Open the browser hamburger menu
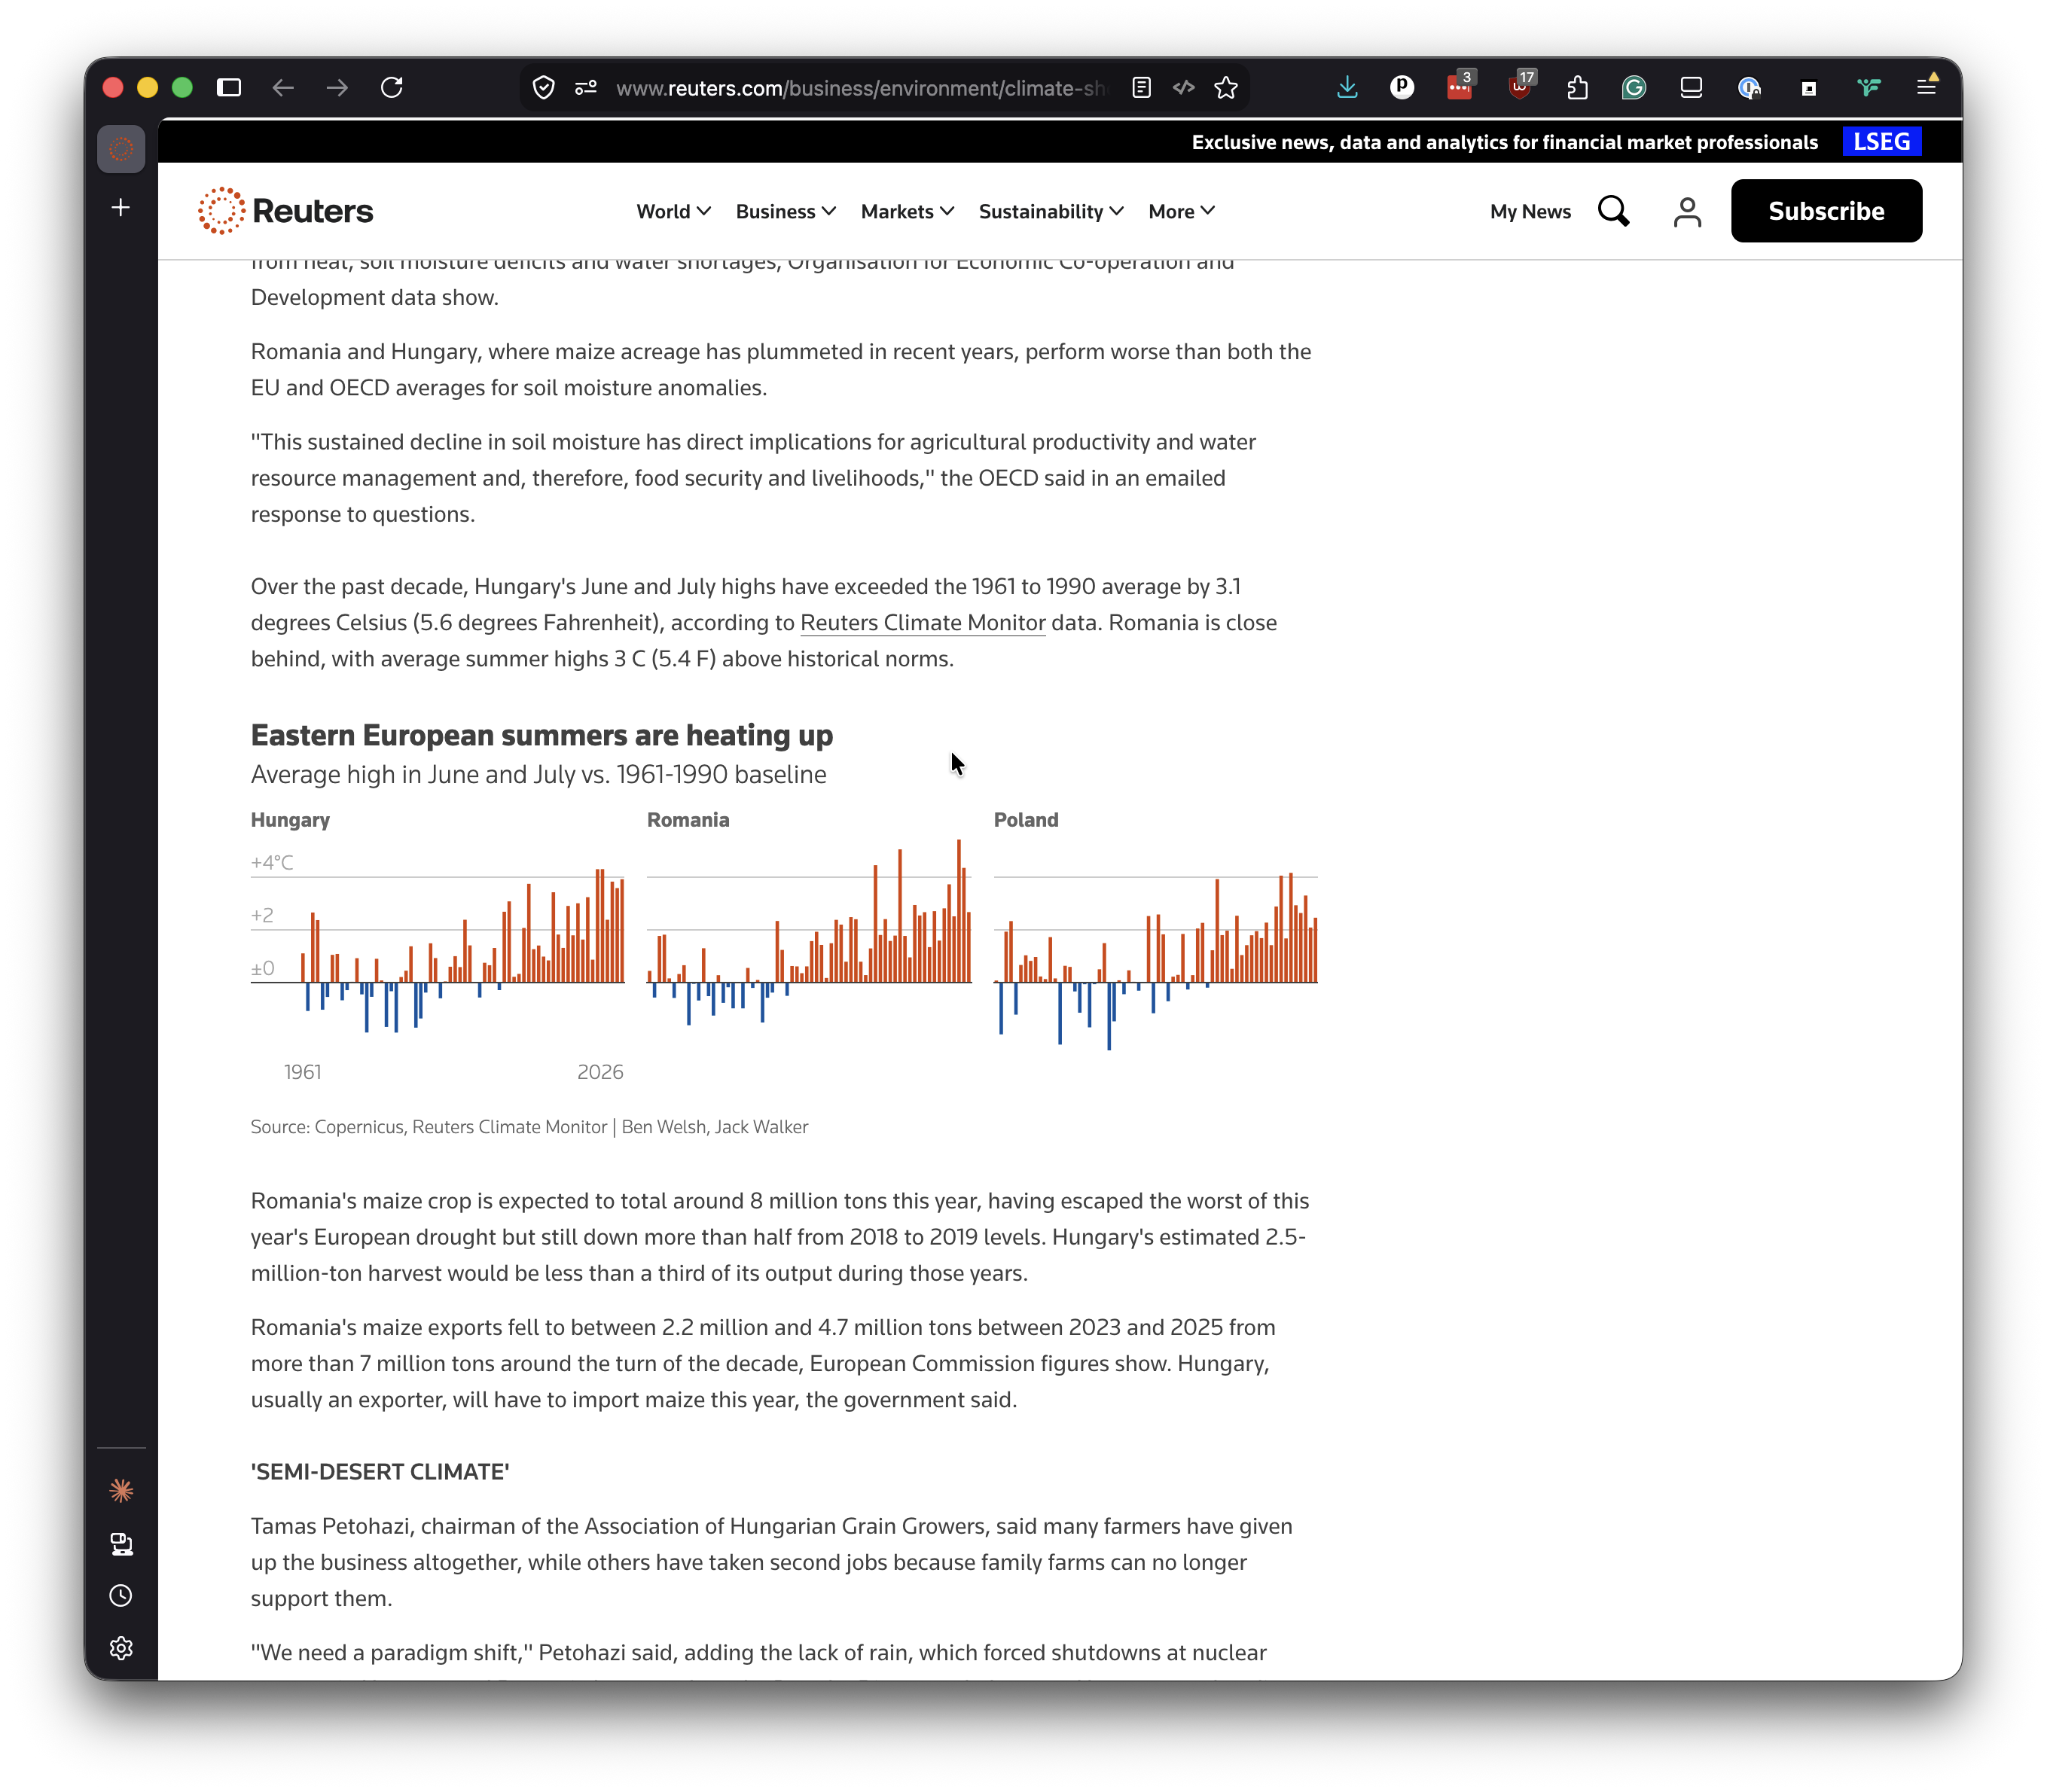Image resolution: width=2047 pixels, height=1792 pixels. coord(1926,88)
